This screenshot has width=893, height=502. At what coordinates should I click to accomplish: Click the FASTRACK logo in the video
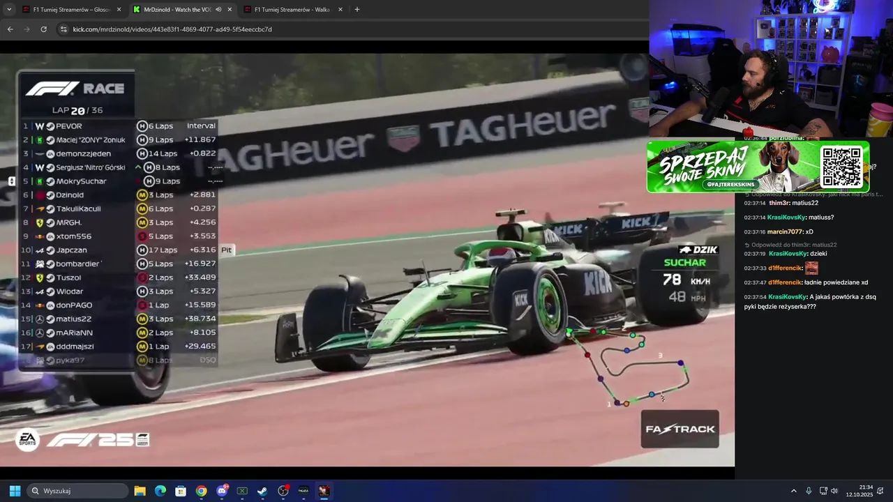click(x=680, y=429)
